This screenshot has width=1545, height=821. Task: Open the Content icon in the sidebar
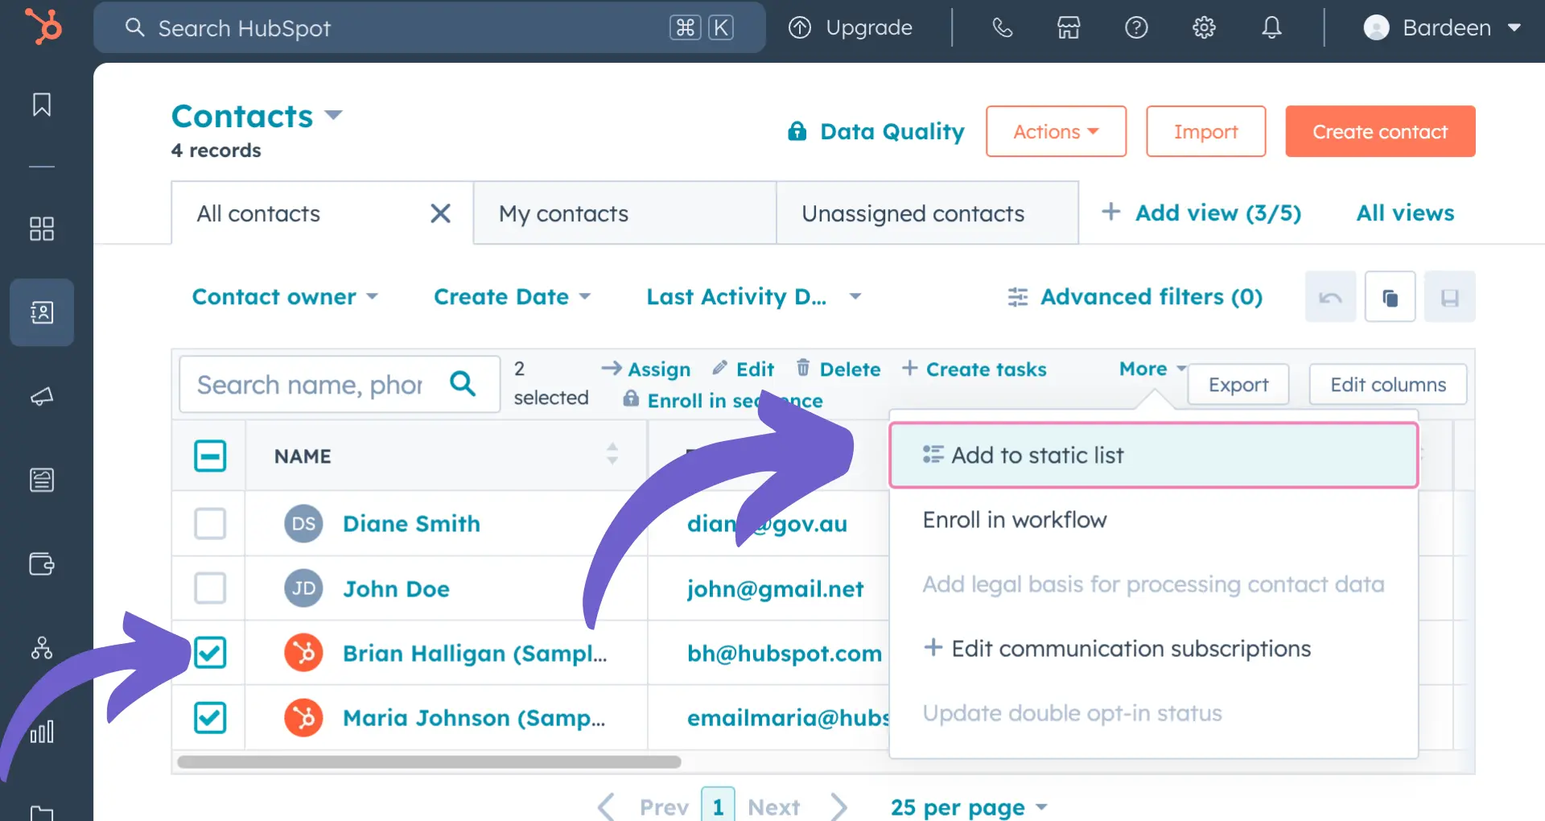pyautogui.click(x=42, y=480)
